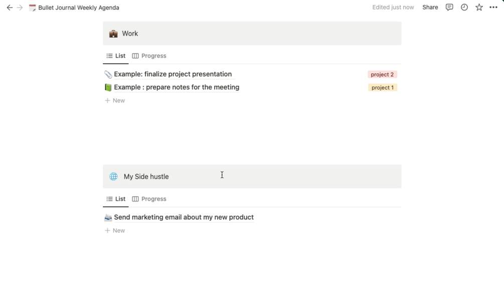The image size is (504, 290).
Task: Favorite this page with the star icon
Action: point(479,8)
